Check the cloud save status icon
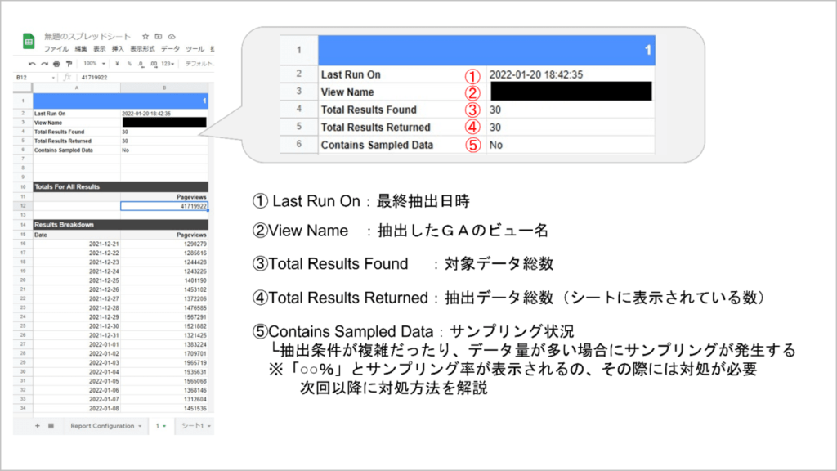Screen dimensions: 837x471 click(x=172, y=37)
